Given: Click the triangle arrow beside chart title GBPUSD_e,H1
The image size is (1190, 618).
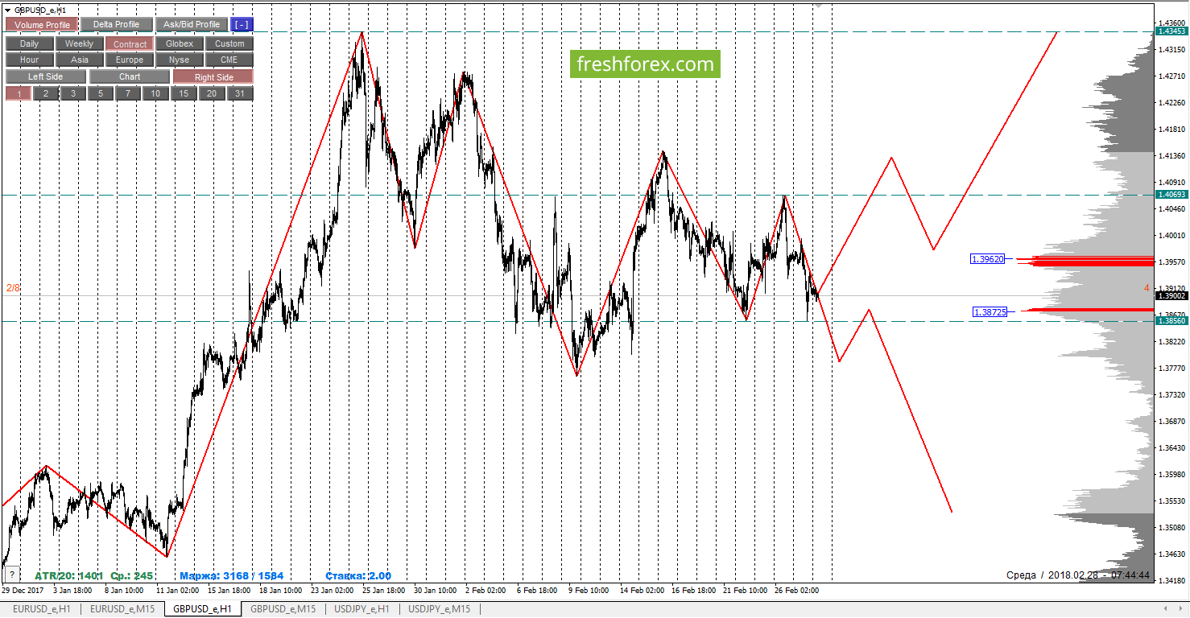Looking at the screenshot, I should pyautogui.click(x=7, y=10).
